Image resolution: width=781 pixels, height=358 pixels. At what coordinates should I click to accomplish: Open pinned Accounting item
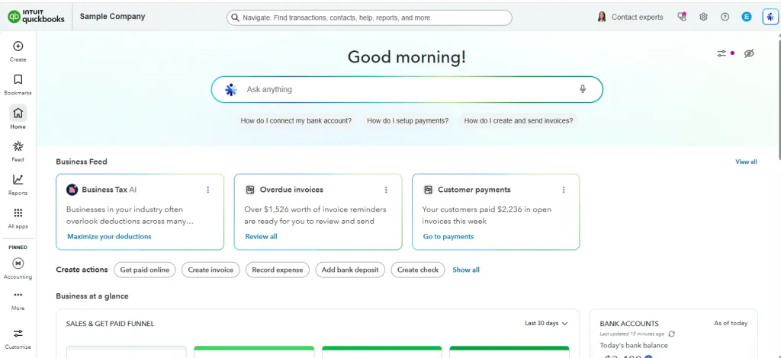18,268
